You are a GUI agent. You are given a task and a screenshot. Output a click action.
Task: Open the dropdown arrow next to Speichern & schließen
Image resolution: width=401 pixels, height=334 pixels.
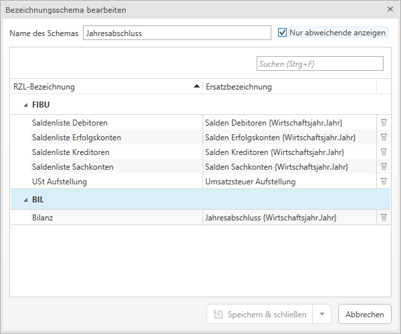(322, 314)
